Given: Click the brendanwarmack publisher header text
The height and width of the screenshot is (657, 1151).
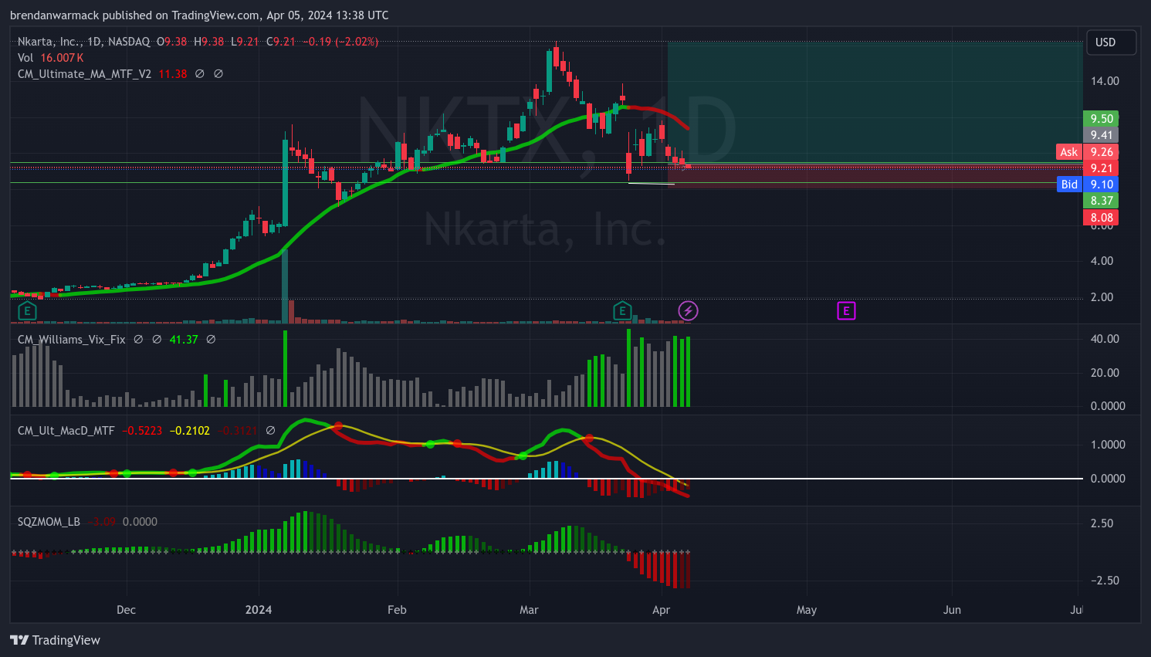Looking at the screenshot, I should pos(199,15).
